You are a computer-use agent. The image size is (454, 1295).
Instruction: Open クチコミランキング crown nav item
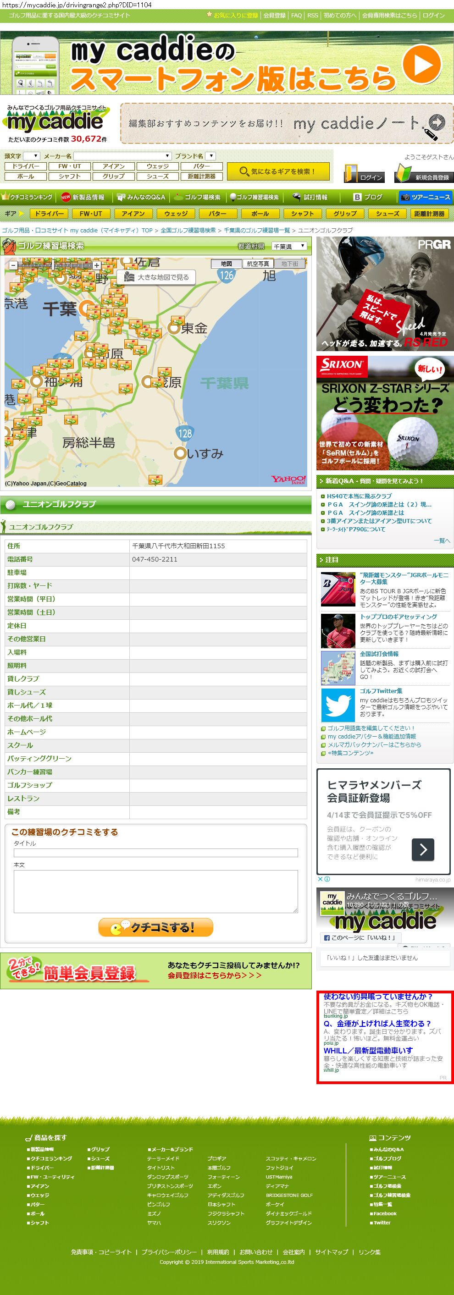27,197
